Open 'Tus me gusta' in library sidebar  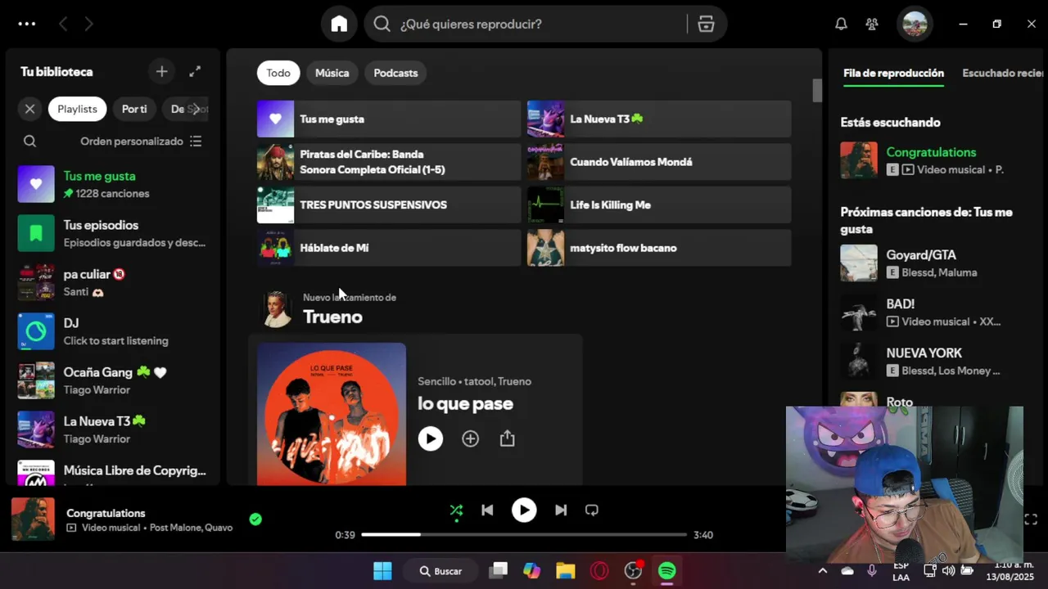pos(113,184)
